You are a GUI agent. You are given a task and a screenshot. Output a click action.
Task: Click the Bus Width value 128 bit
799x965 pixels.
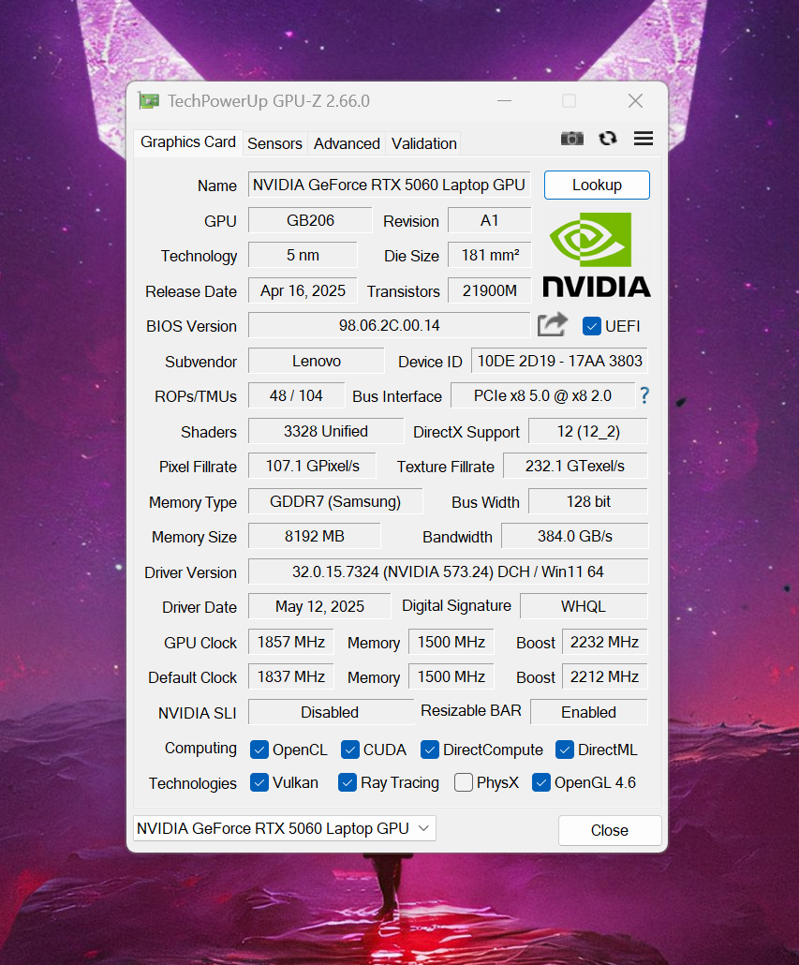pyautogui.click(x=588, y=501)
